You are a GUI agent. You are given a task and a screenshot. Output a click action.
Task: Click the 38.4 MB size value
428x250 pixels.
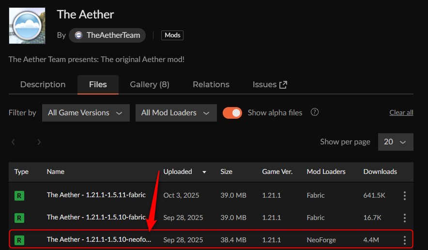tap(233, 240)
